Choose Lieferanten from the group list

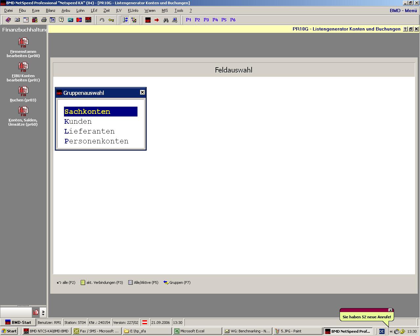(x=90, y=131)
